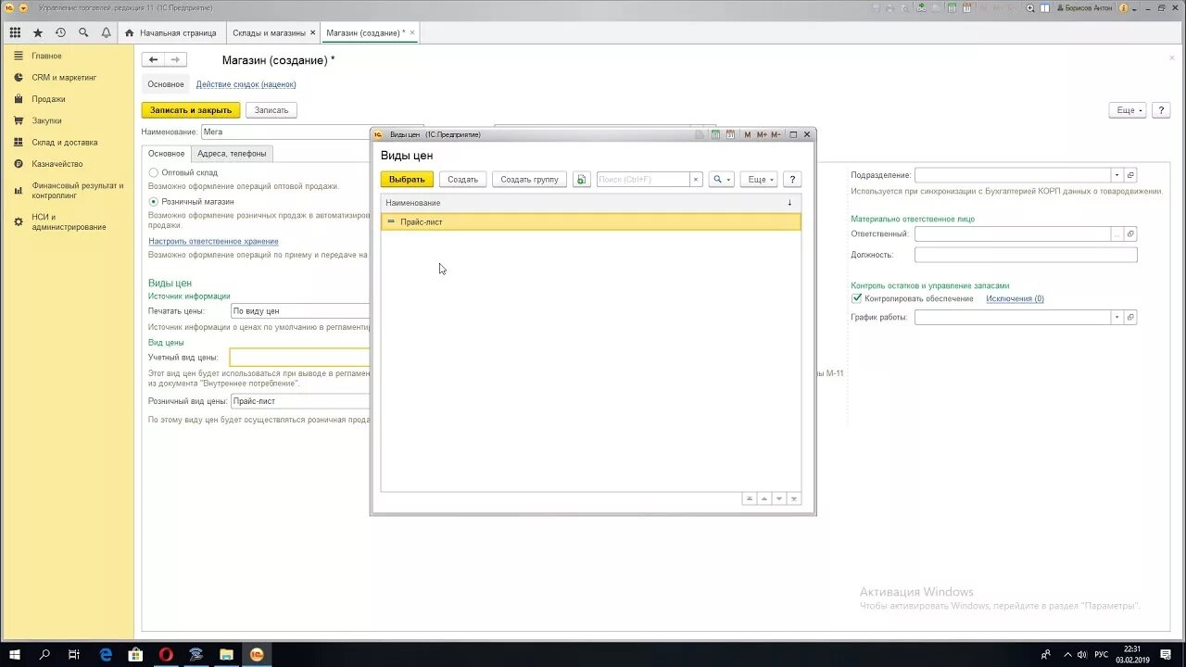Open the info i icon in title bar

(x=1123, y=7)
